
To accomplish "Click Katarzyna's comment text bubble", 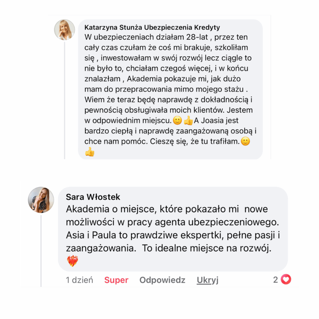I will click(170, 89).
